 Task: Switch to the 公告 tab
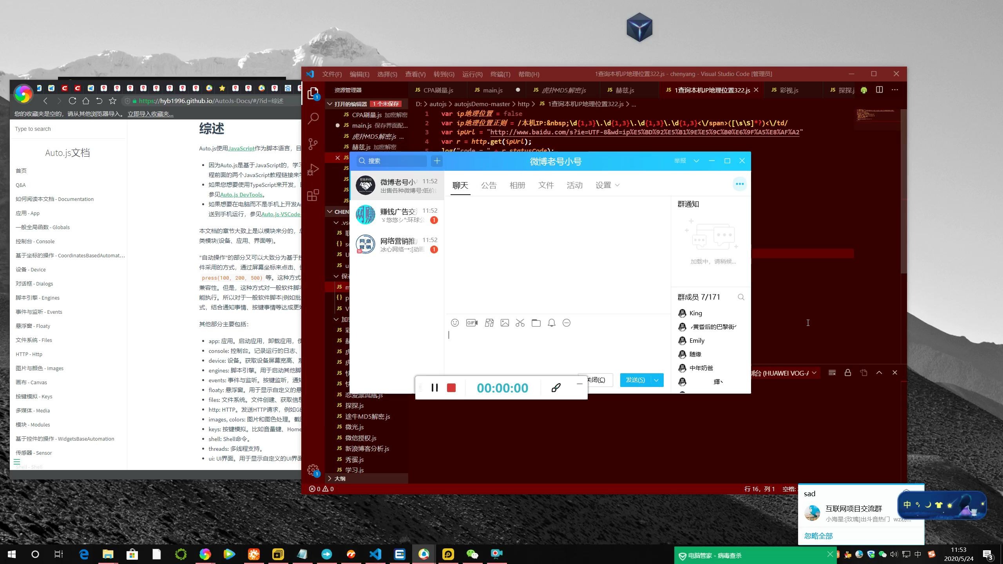(x=489, y=185)
